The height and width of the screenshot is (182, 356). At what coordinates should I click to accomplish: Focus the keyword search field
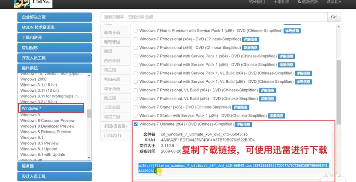click(214, 17)
